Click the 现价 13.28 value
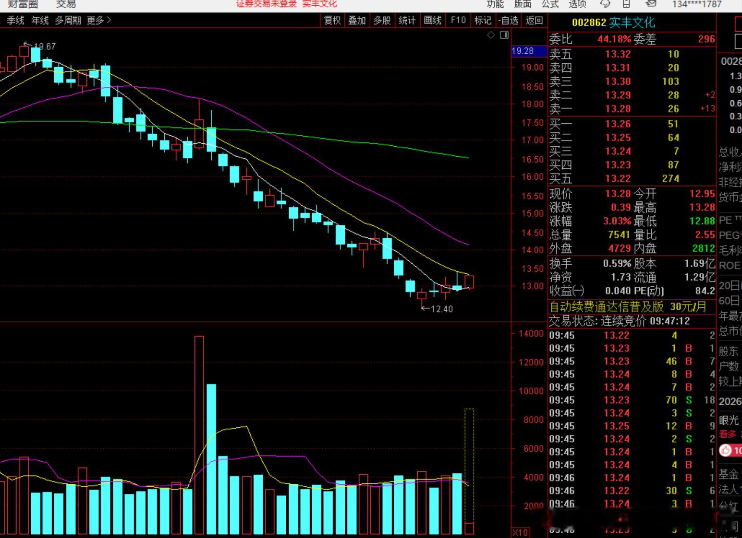The image size is (742, 538). 618,194
